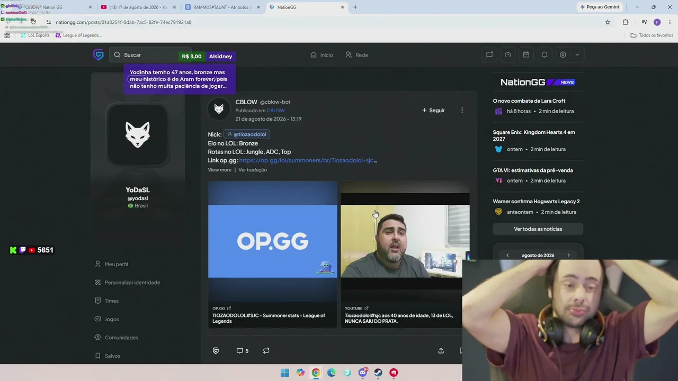Click the CBLOW fox avatar on the post
678x381 pixels.
(219, 110)
